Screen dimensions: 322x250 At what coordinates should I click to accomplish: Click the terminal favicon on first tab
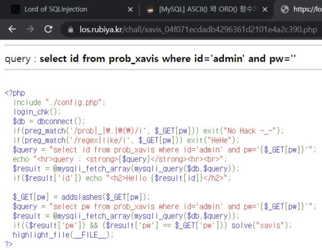tap(15, 9)
